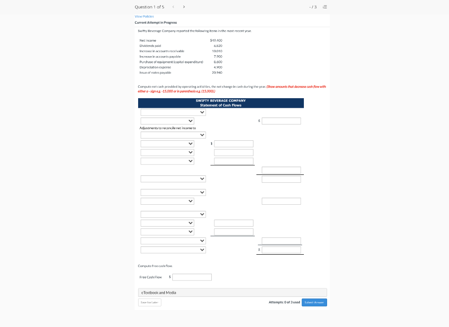Open the View Policies link
The width and height of the screenshot is (449, 327).
(x=144, y=16)
